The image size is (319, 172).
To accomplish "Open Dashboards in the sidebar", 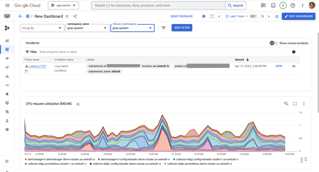I will pyautogui.click(x=7, y=49).
